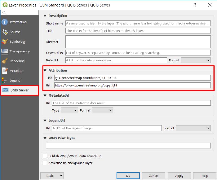Collapse the Description section
Screen dimensions: 217x180
click(45, 16)
